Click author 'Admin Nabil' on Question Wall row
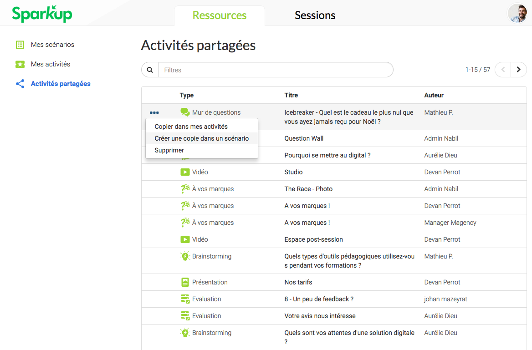532x350 pixels. 441,138
